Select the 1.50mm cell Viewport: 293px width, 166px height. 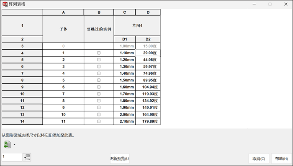tap(125, 80)
